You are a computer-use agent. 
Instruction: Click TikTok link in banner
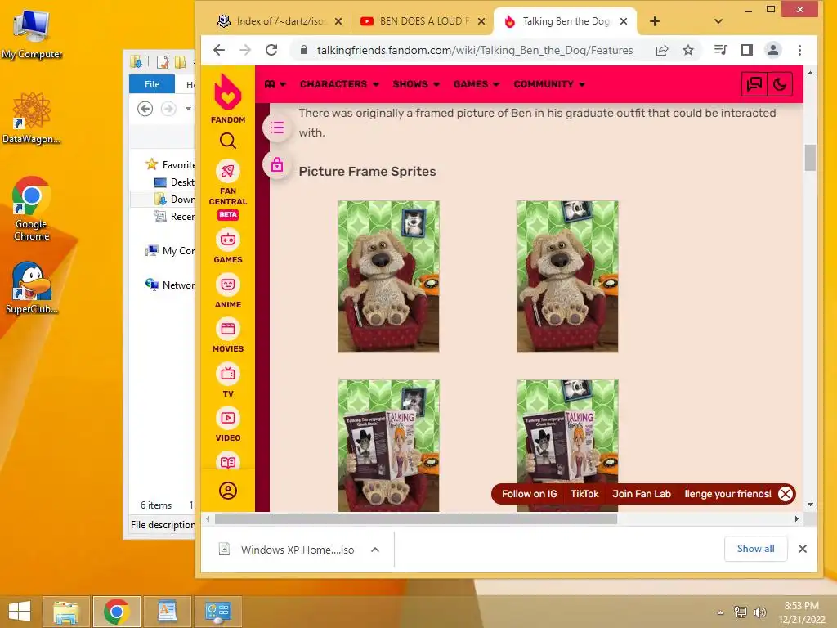584,494
